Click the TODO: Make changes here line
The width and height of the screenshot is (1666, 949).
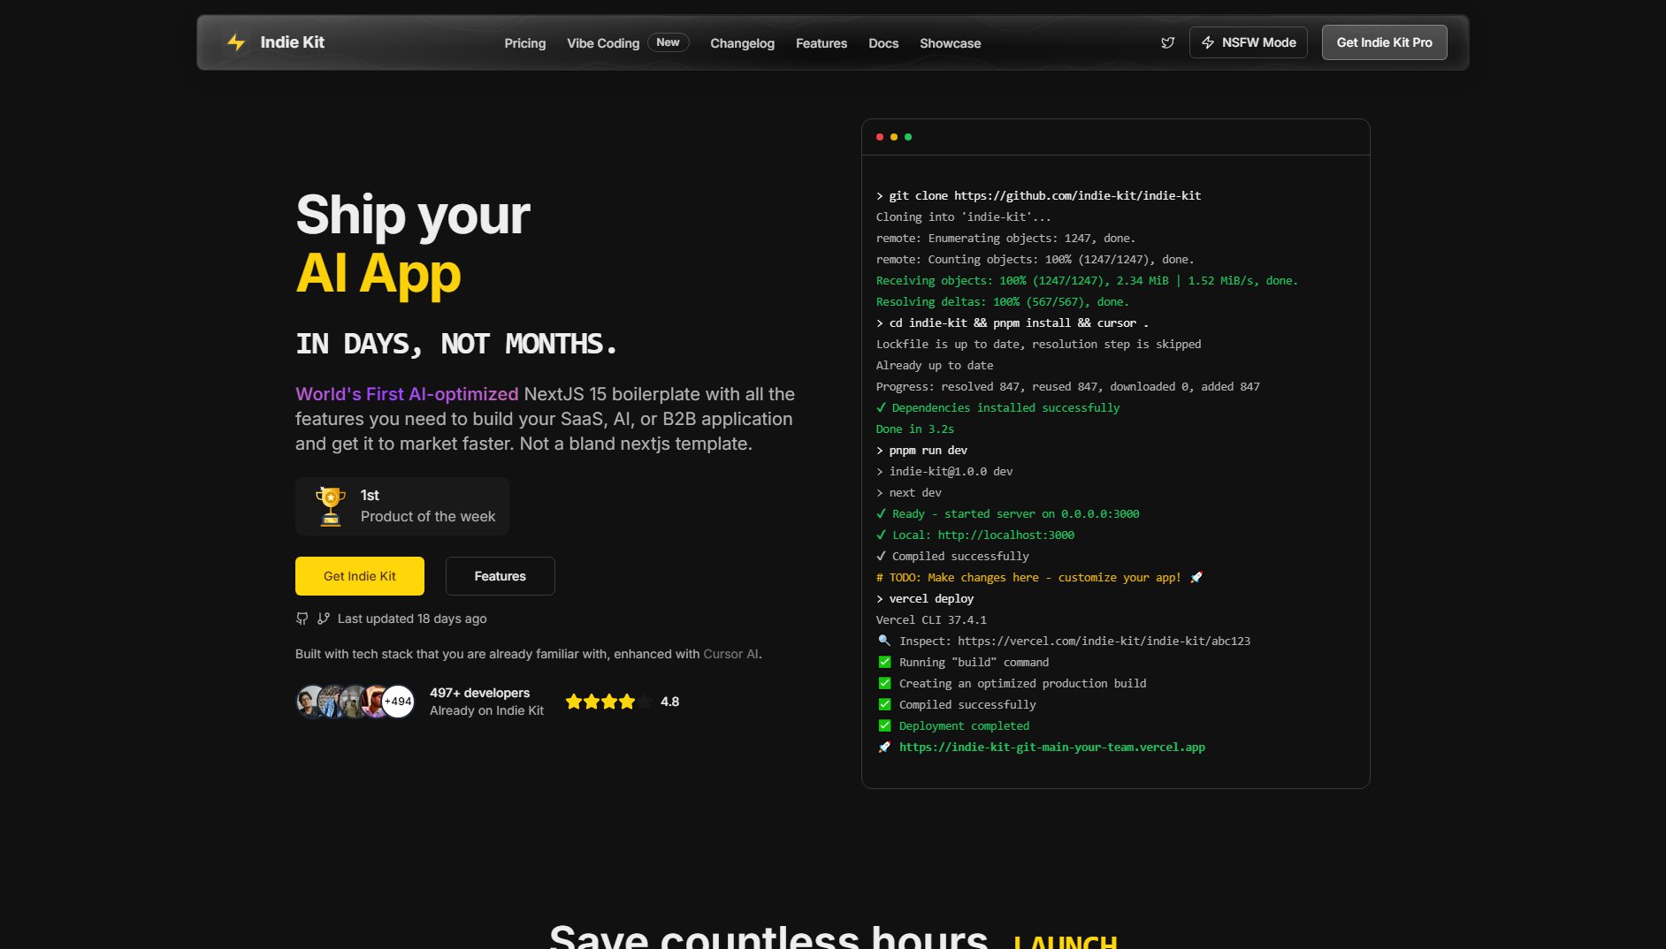[1038, 577]
